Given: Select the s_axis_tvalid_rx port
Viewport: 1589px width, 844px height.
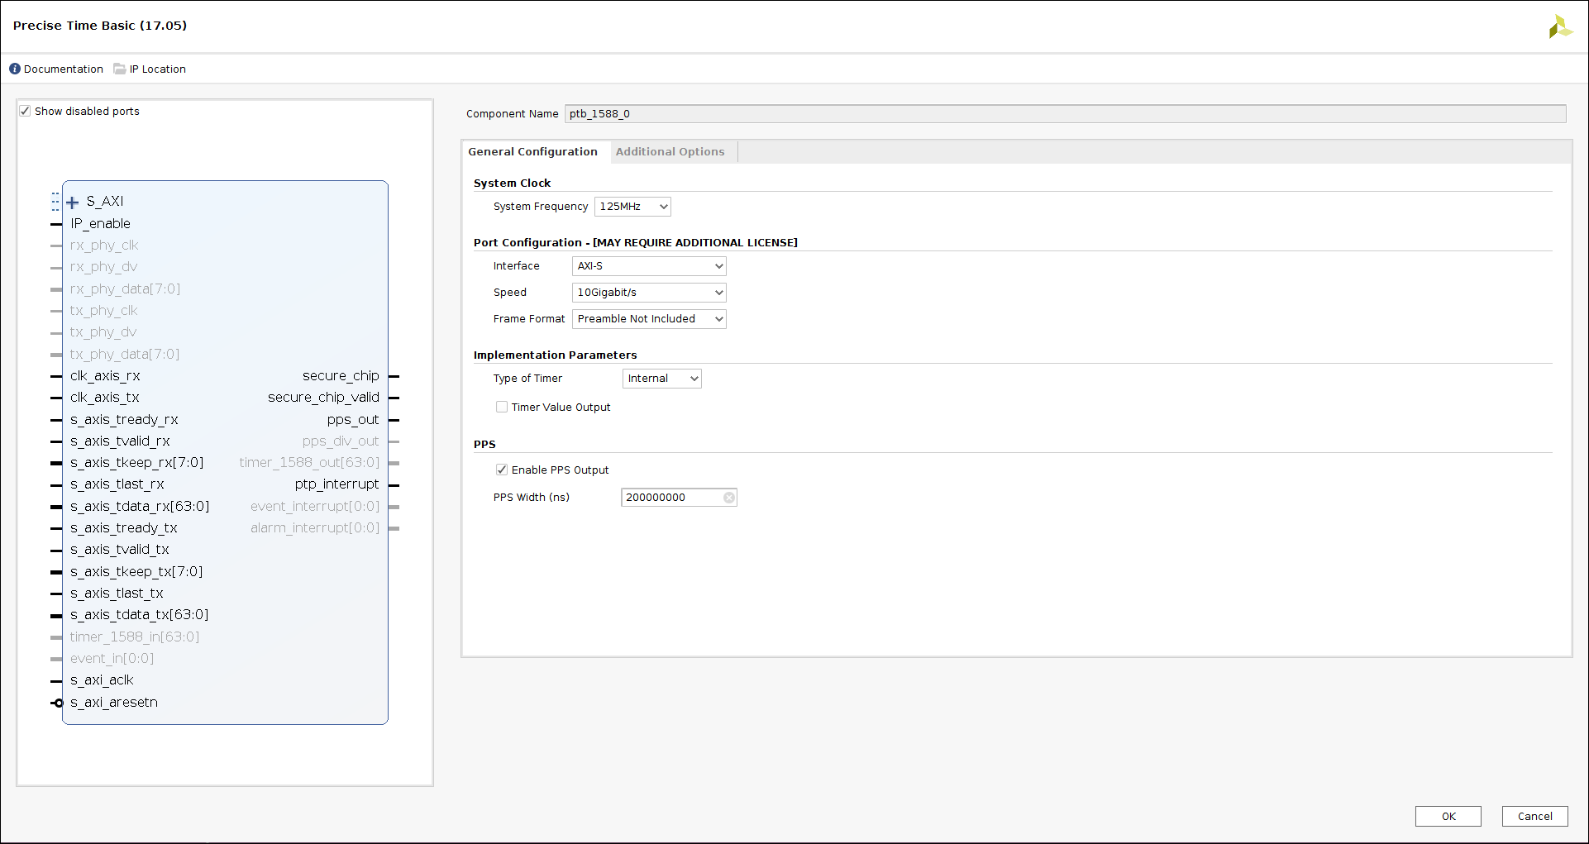Looking at the screenshot, I should pos(120,441).
